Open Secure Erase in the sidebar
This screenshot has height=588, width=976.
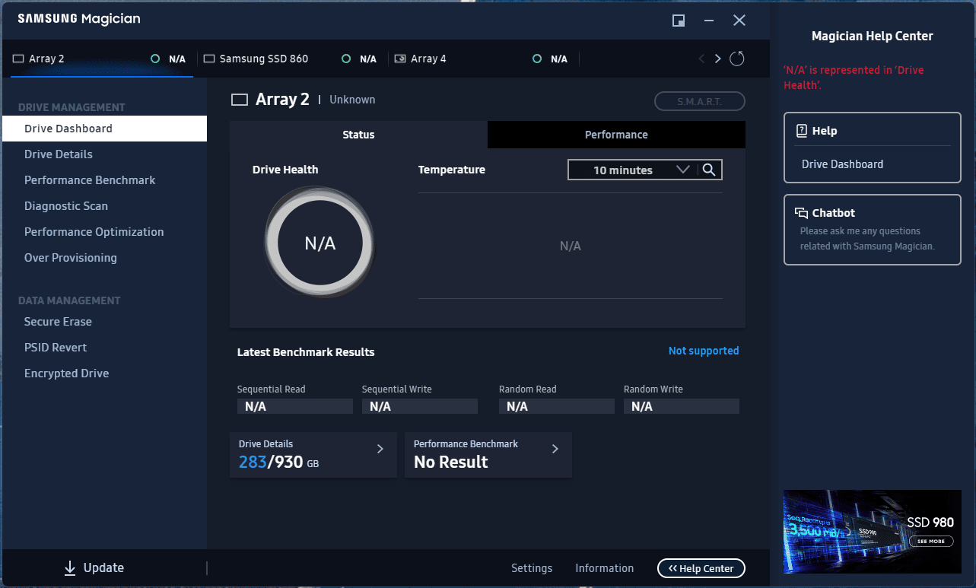click(x=104, y=322)
